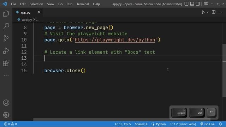Show additional views ellipsis in activity bar

(x=6, y=75)
